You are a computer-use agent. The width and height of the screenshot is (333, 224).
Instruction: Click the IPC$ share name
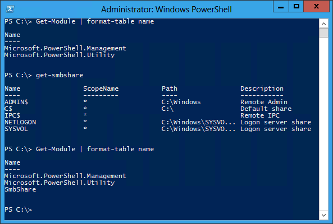point(12,115)
